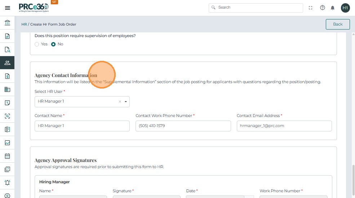Select the HR people sidebar icon

(x=7, y=63)
